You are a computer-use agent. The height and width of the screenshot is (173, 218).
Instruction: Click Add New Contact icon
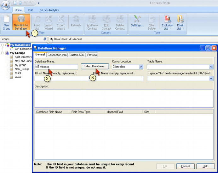pos(92,22)
